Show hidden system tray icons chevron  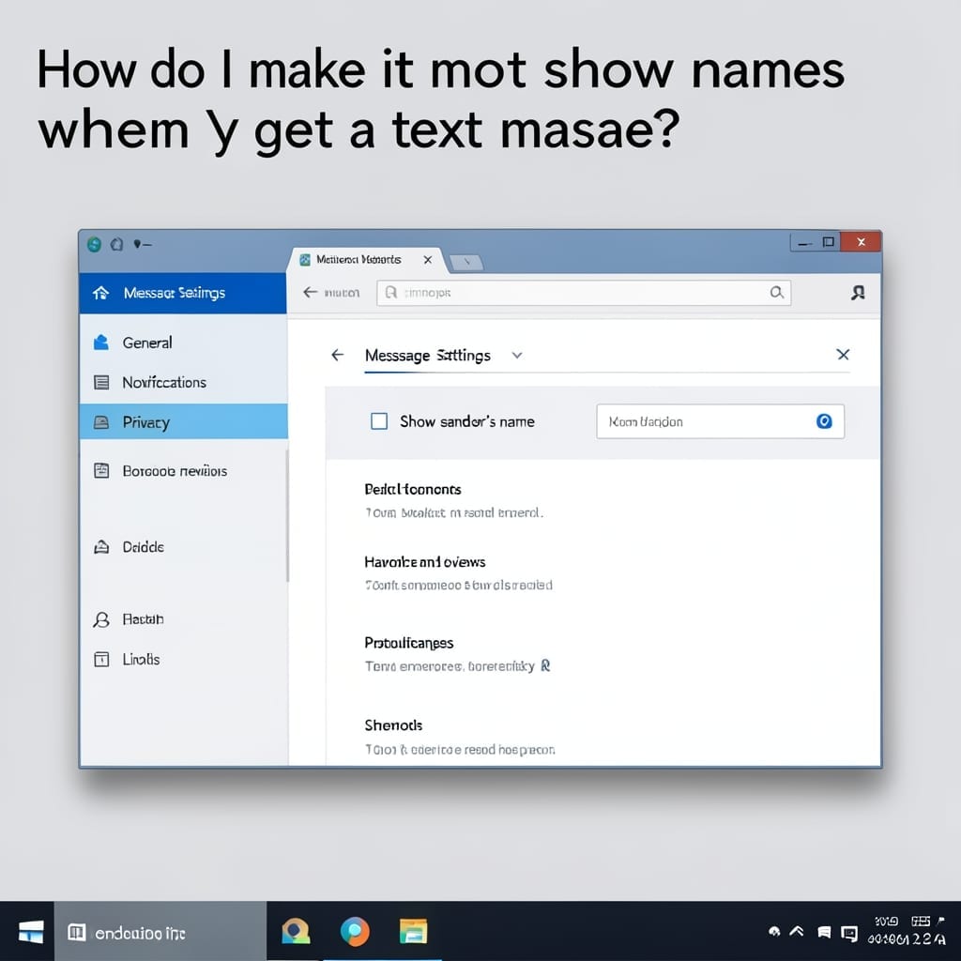797,932
